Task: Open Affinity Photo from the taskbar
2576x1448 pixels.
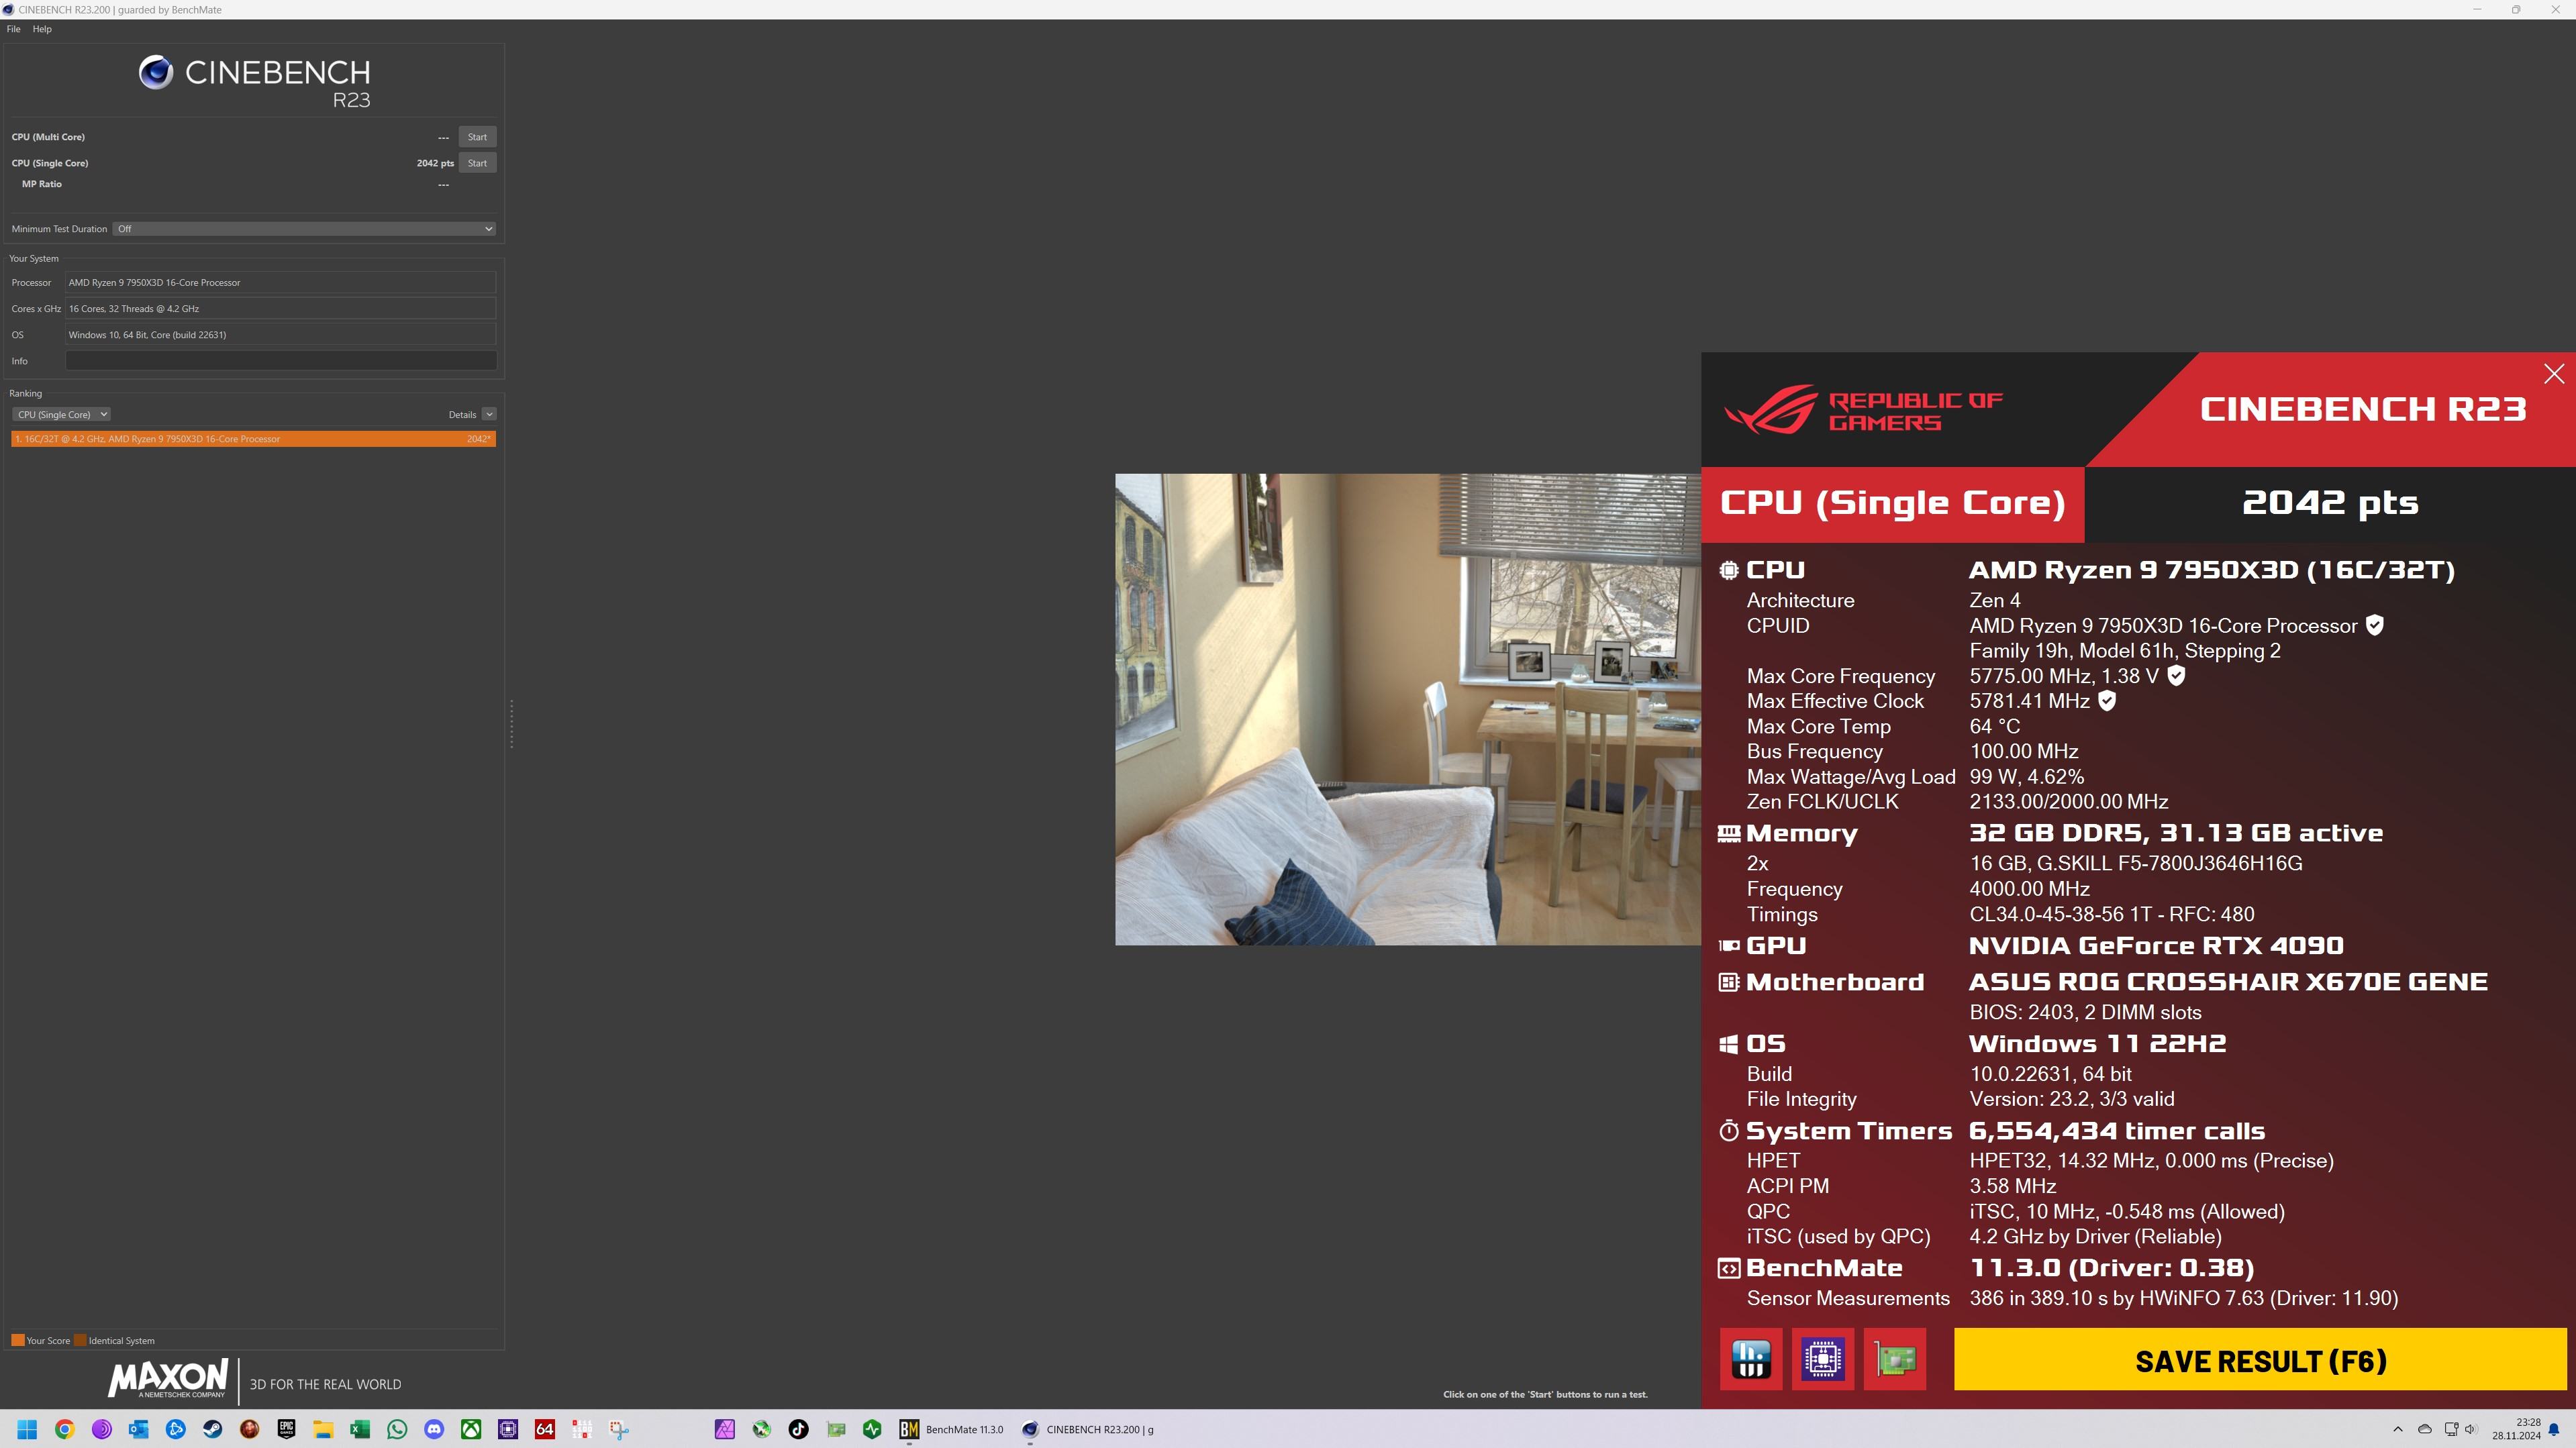Action: click(x=725, y=1429)
